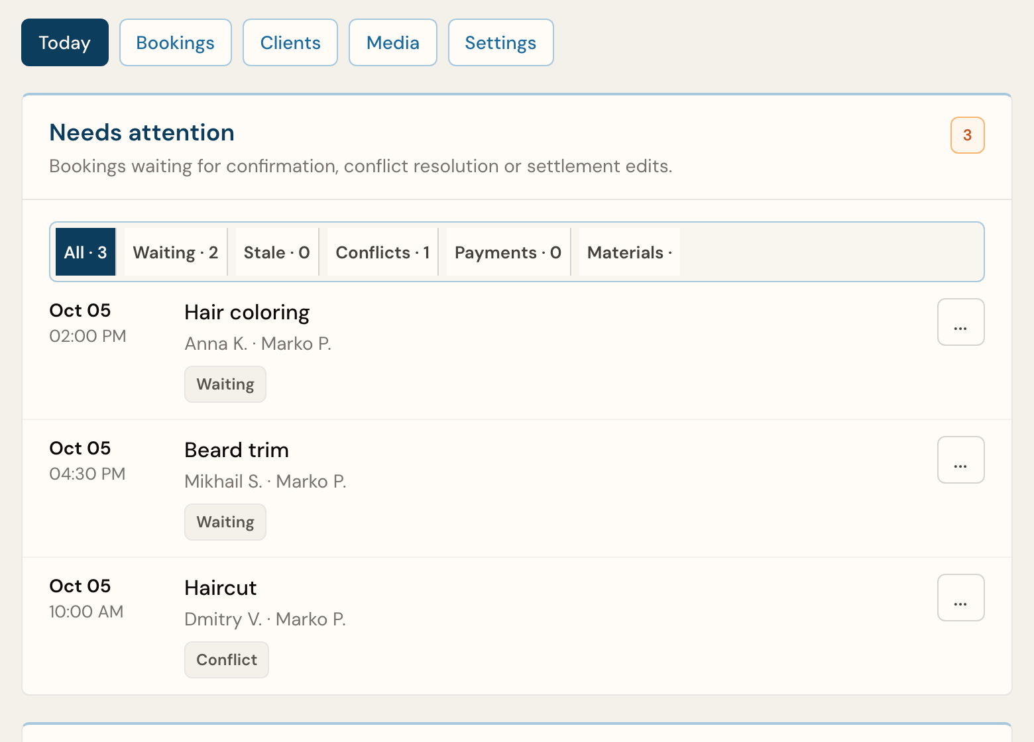Image resolution: width=1034 pixels, height=742 pixels.
Task: Click Waiting badge under Beard trim
Action: pos(225,522)
